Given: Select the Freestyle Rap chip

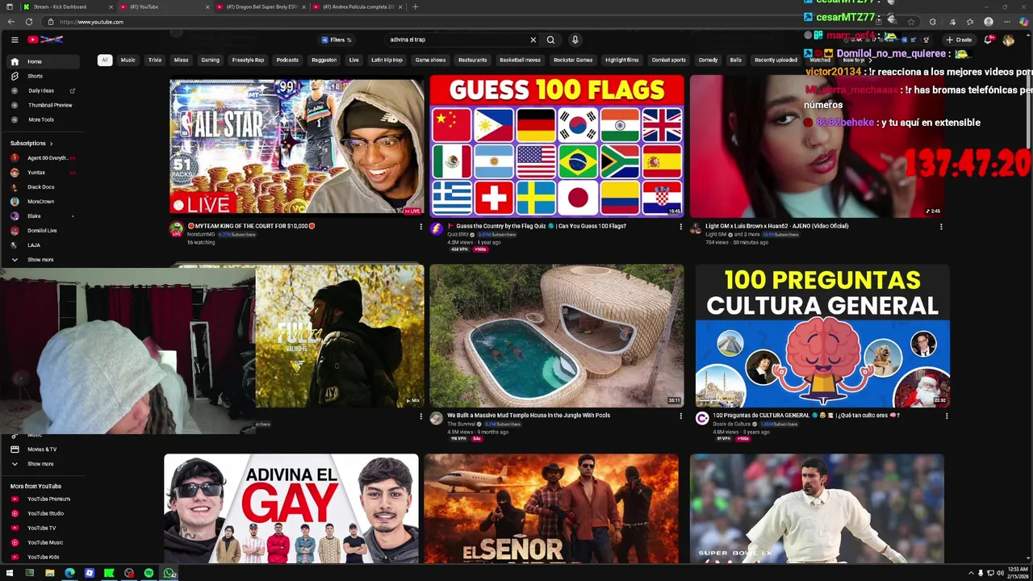Looking at the screenshot, I should pyautogui.click(x=248, y=60).
